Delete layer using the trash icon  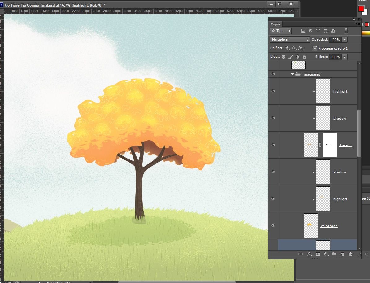point(350,254)
